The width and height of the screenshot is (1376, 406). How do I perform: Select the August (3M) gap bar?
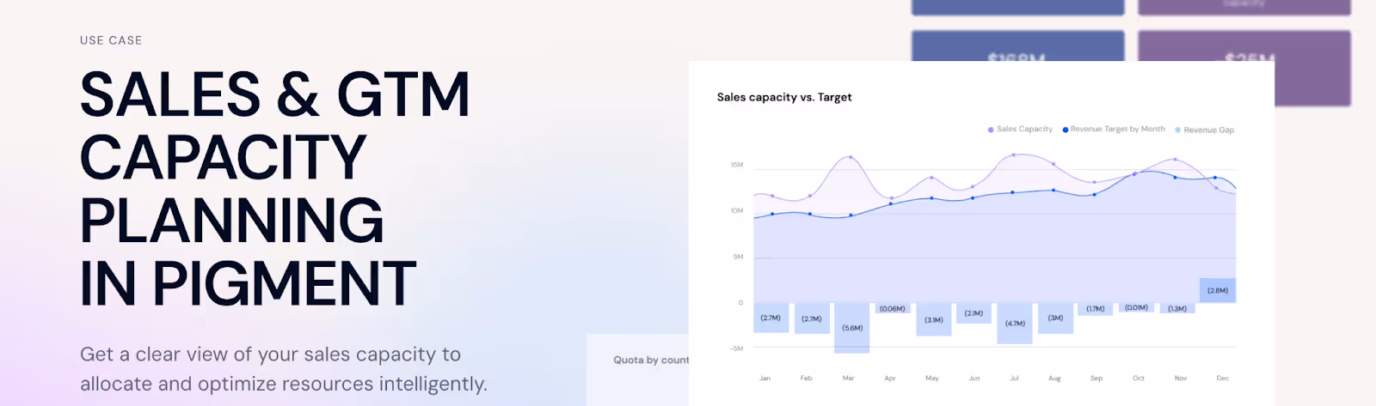1055,318
